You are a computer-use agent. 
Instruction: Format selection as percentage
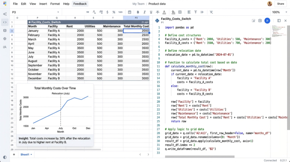[114, 12]
